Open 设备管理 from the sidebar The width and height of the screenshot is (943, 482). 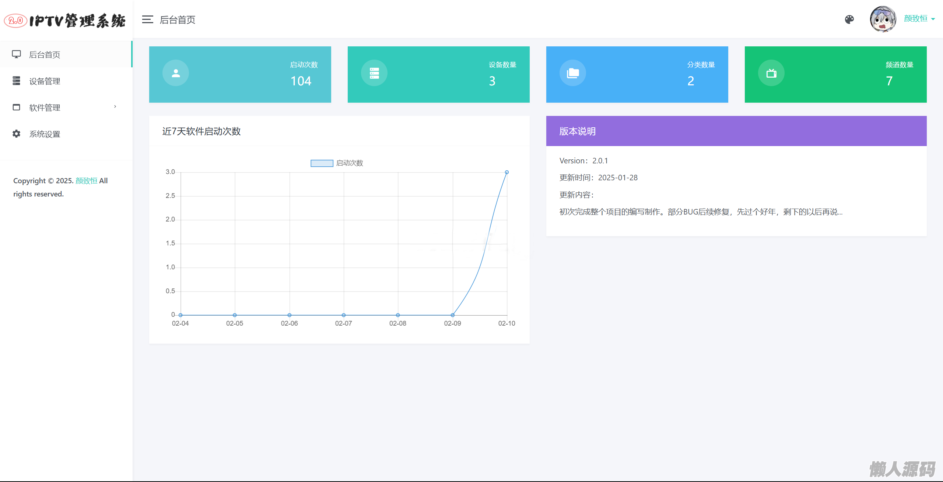pos(45,81)
